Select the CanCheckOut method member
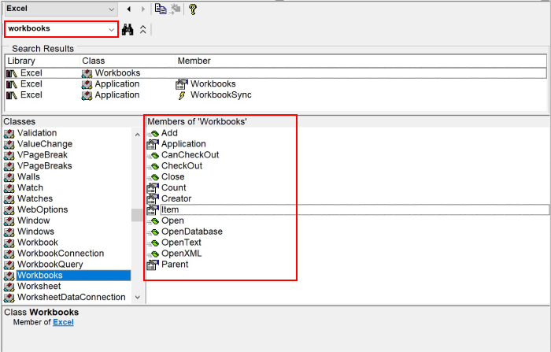This screenshot has height=352, width=551. pos(190,155)
